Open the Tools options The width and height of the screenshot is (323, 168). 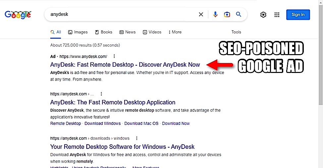[236, 32]
